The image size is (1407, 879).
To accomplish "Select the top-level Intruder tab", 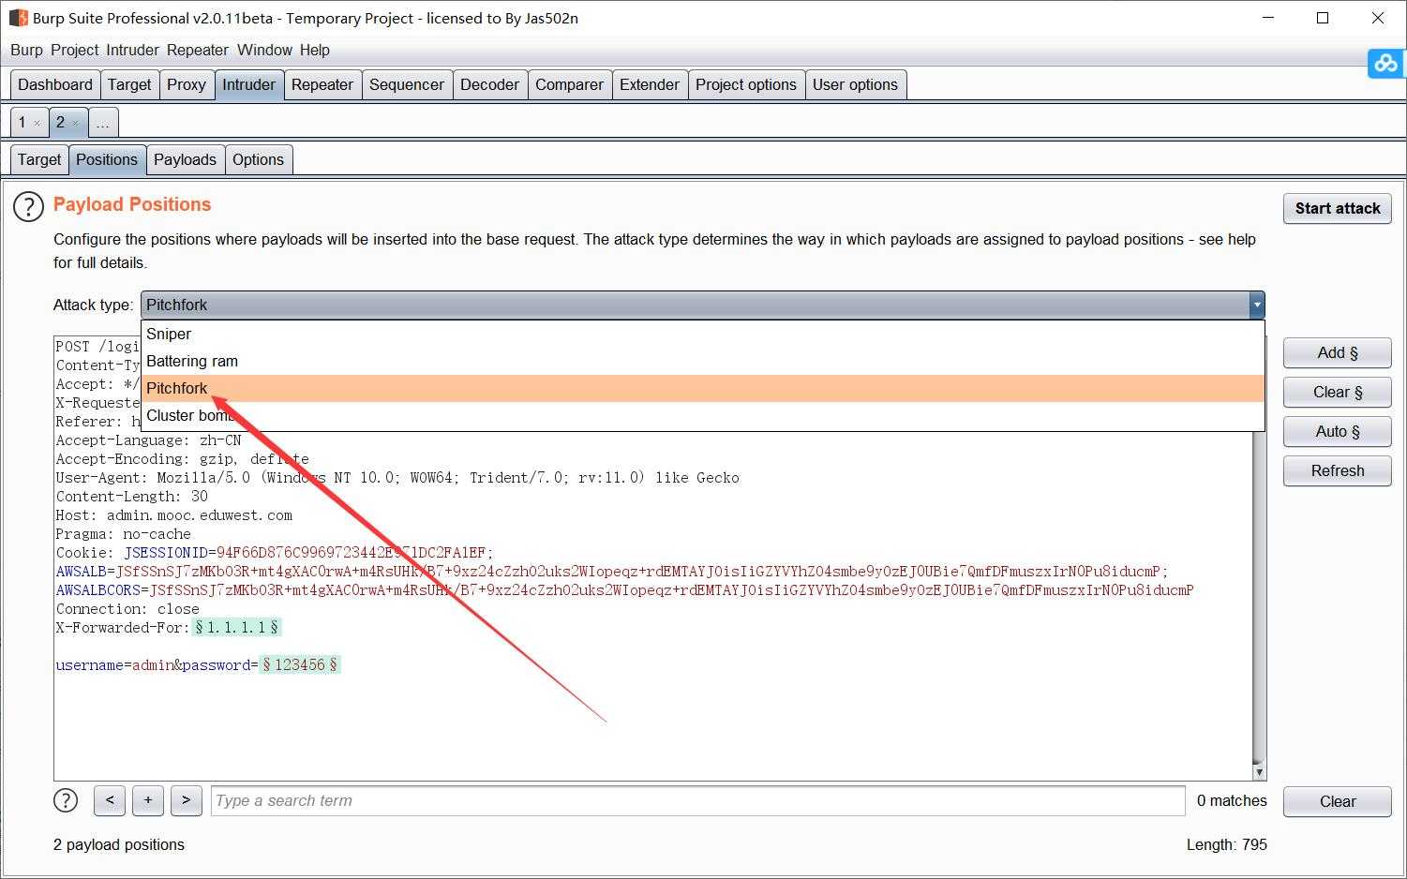I will 248,84.
